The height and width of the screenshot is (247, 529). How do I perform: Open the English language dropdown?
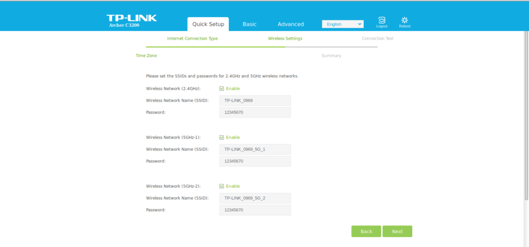tap(343, 24)
